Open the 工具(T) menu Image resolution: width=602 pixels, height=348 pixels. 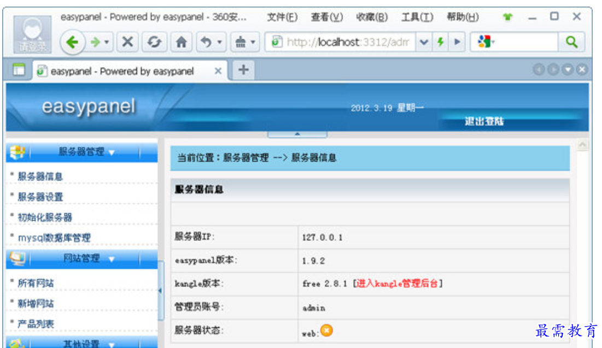[x=417, y=17]
